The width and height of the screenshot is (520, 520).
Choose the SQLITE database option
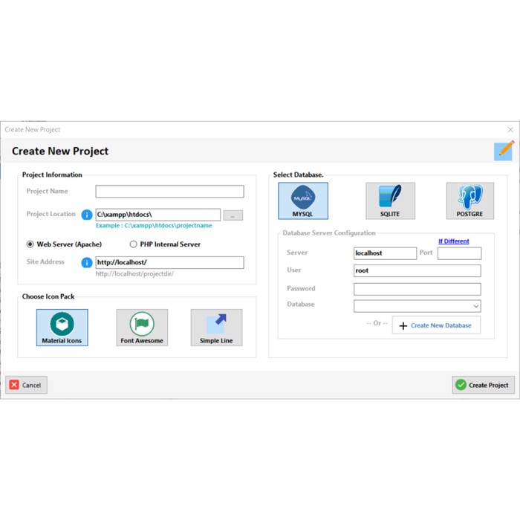tap(390, 201)
